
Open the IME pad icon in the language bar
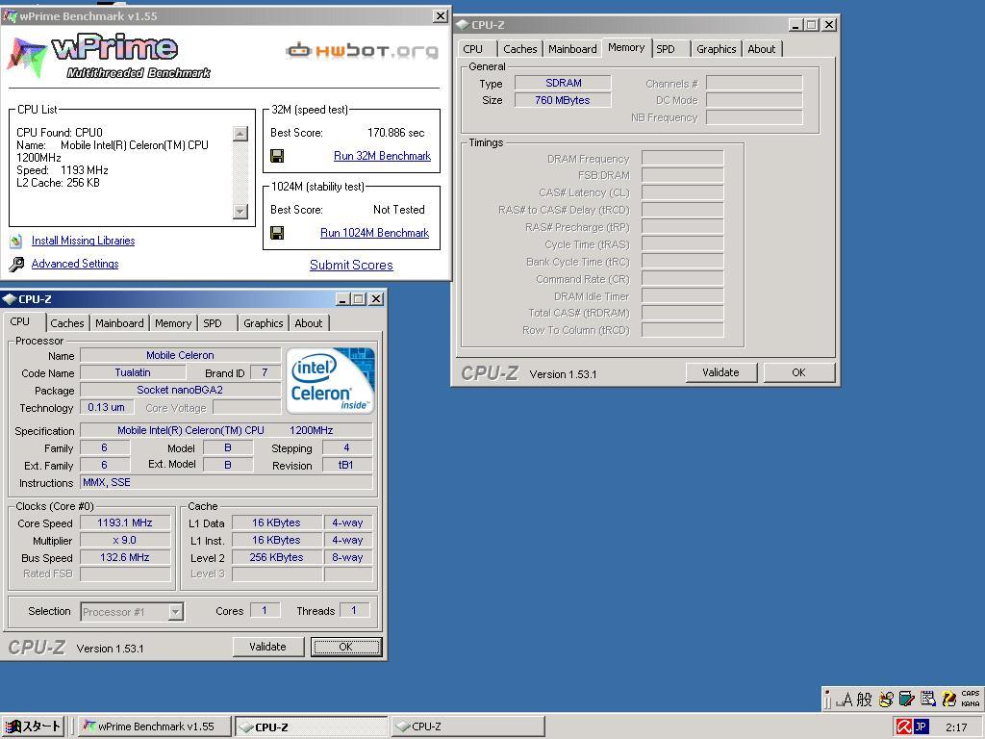pos(886,699)
